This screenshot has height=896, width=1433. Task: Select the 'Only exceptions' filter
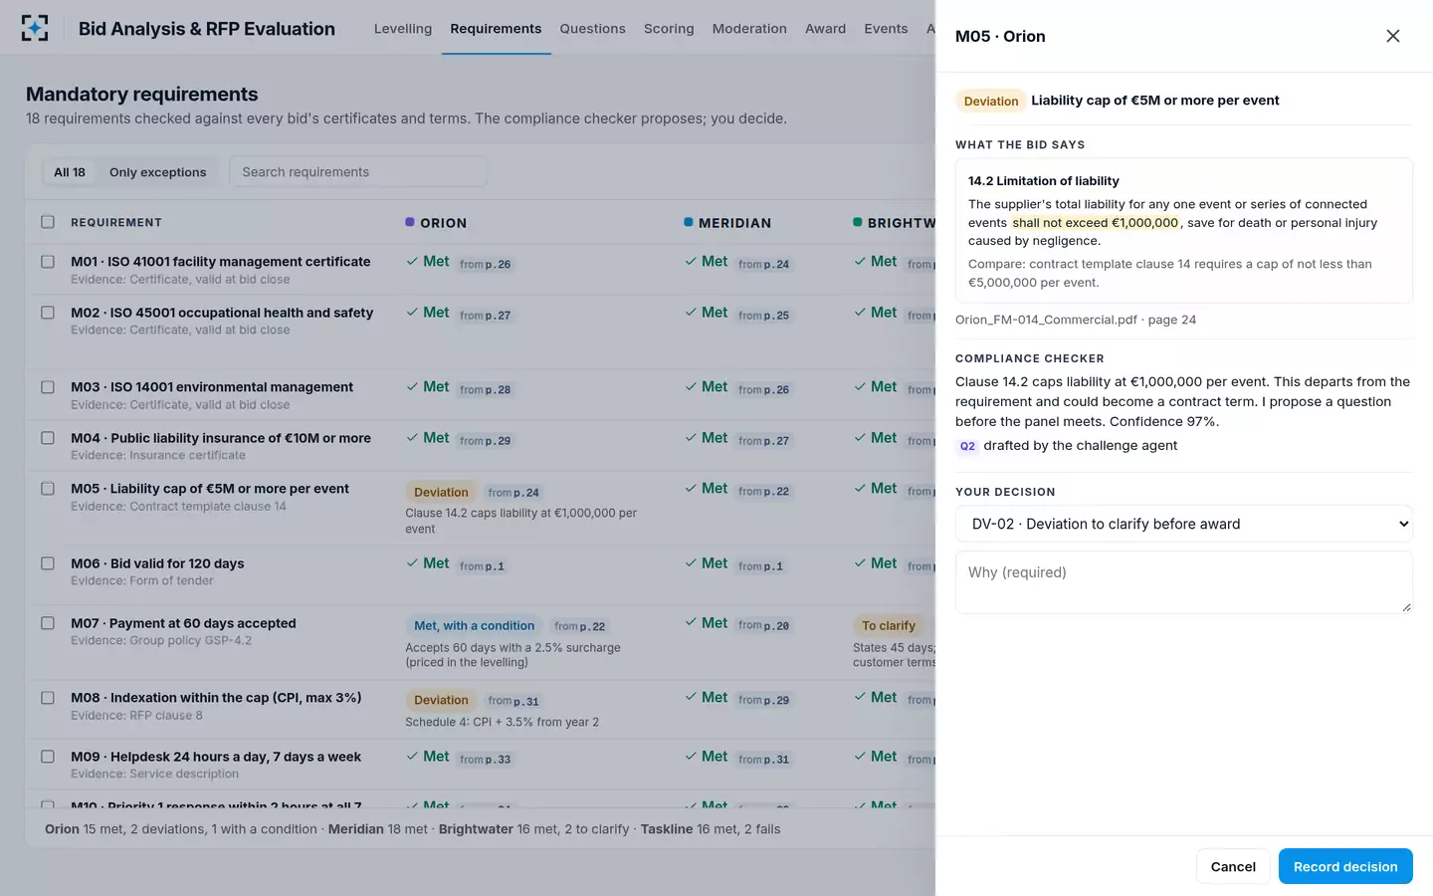157,172
